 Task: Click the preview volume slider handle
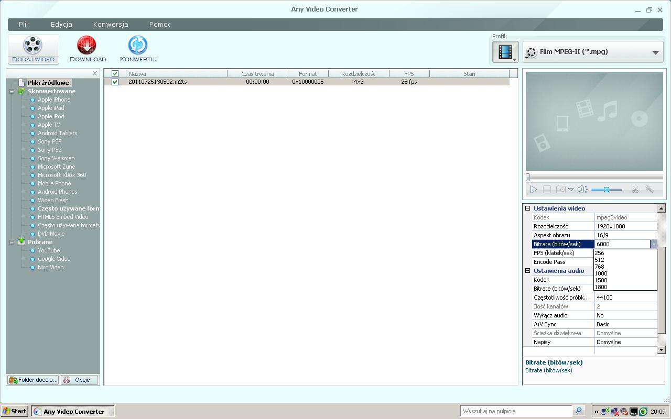click(x=606, y=190)
